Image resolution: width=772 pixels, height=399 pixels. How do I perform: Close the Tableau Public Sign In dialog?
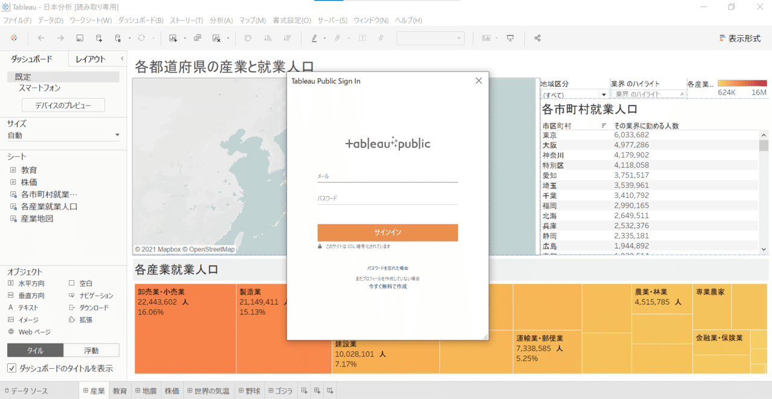tap(479, 81)
